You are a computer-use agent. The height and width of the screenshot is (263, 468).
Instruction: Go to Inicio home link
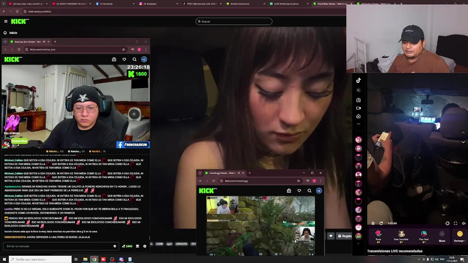point(11,33)
